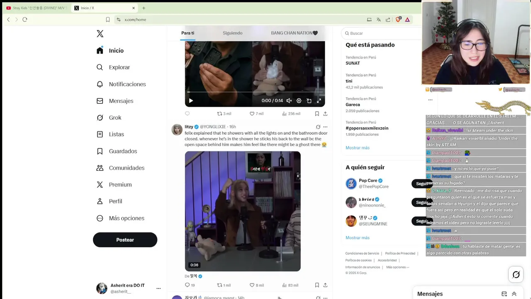This screenshot has height=299, width=531.
Task: Switch to Para ti tab
Action: pos(188,33)
